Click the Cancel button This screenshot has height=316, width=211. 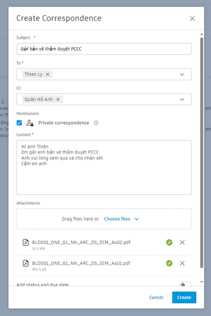156,298
